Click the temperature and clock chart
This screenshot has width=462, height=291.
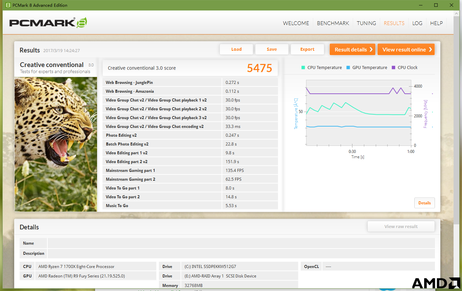pyautogui.click(x=359, y=113)
